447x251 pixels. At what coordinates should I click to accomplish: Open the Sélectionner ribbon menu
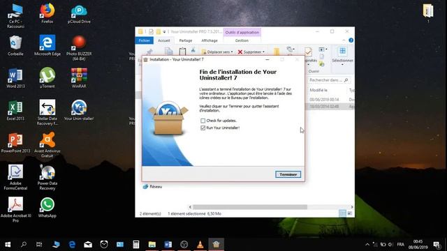(342, 56)
